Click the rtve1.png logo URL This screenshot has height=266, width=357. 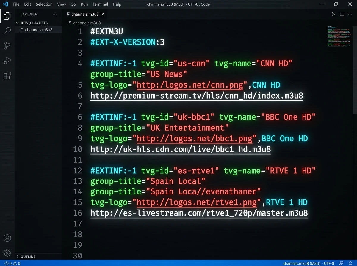196,202
